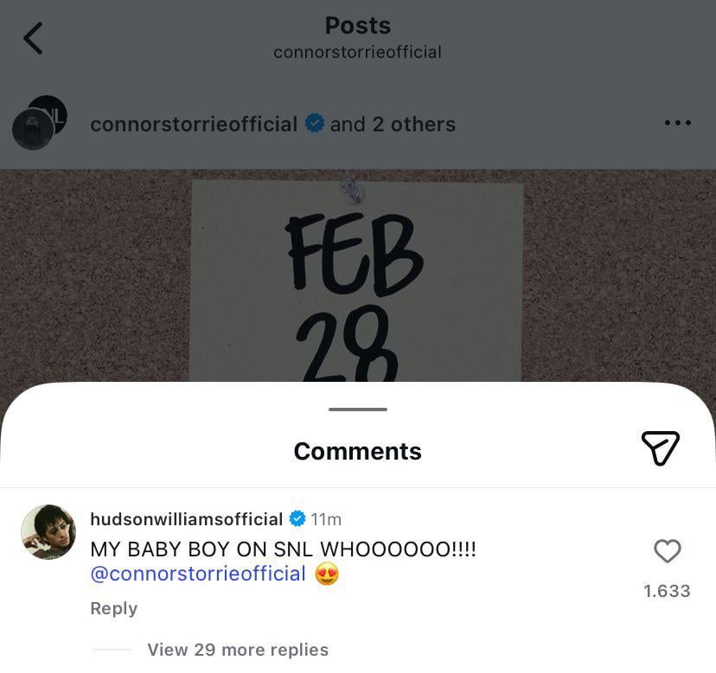This screenshot has width=716, height=673.
Task: Open the connorstorrieofficial username on the post header
Action: coord(194,124)
